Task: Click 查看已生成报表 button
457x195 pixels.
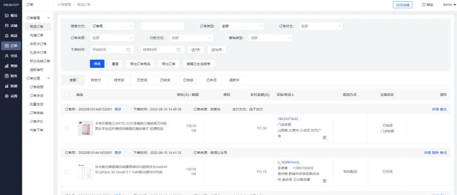Action: pyautogui.click(x=198, y=64)
